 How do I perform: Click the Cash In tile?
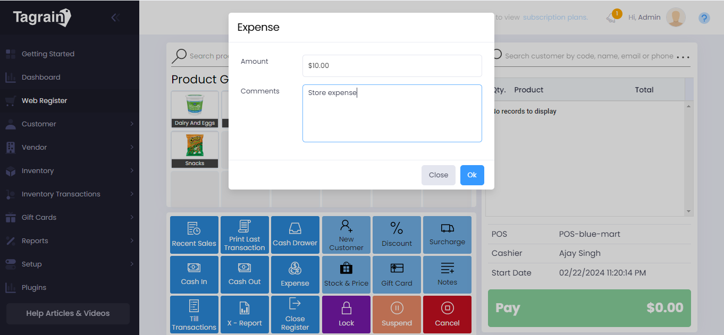[194, 274]
